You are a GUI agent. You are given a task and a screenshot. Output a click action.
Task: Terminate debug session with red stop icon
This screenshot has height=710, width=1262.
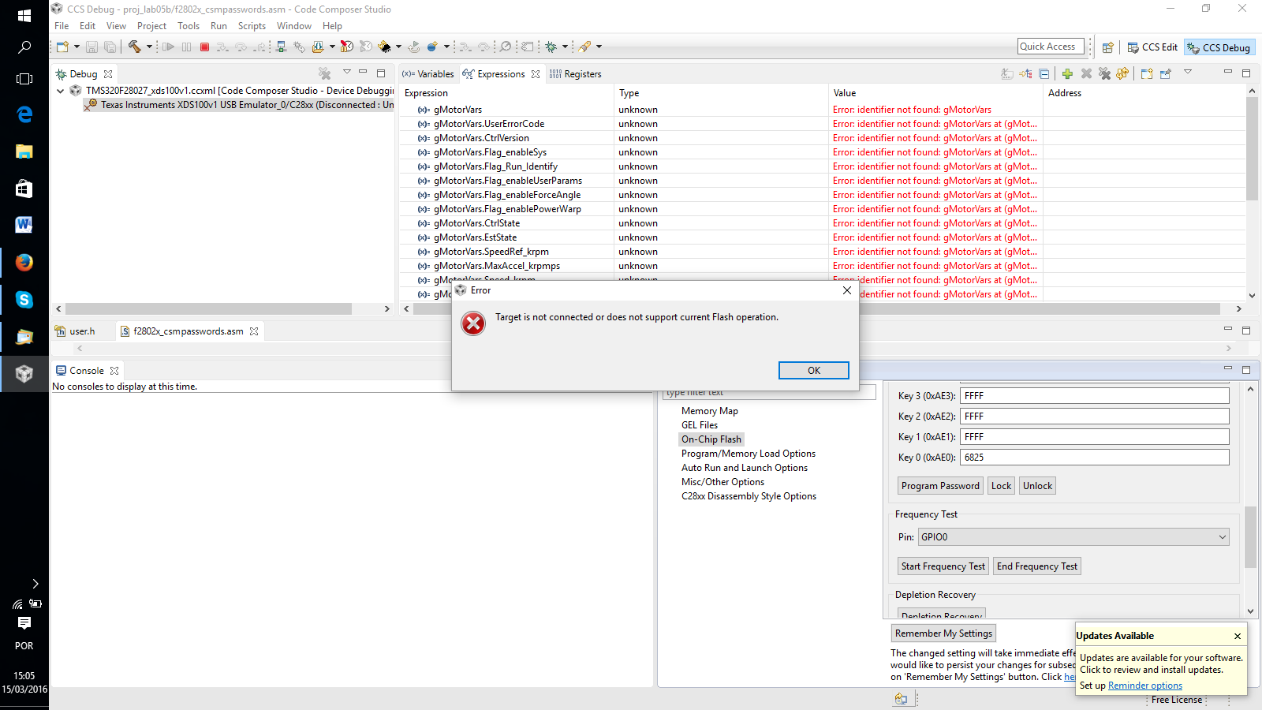203,47
